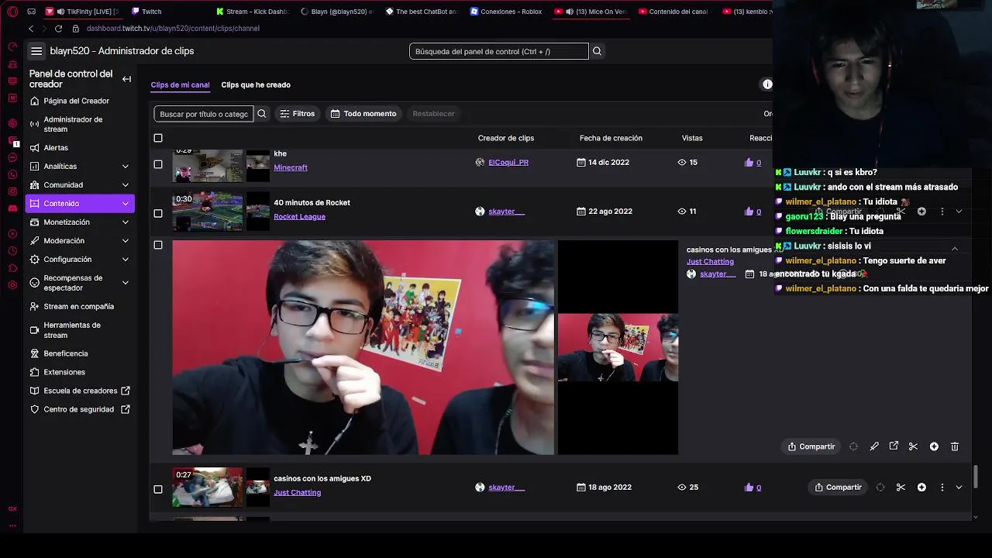Check the 40 minutos de Rocket clip checkbox
Viewport: 992px width, 558px height.
[x=158, y=213]
